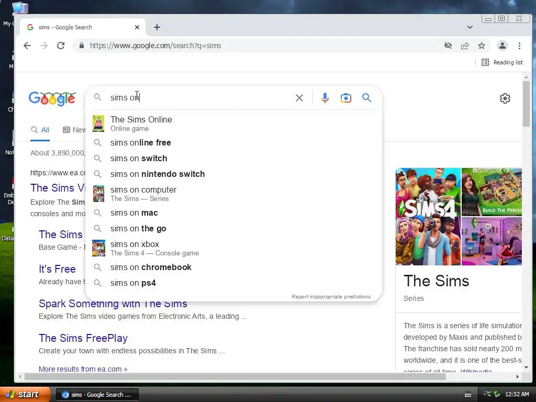The image size is (536, 402).
Task: Select sims on the go suggestion
Action: [233, 228]
